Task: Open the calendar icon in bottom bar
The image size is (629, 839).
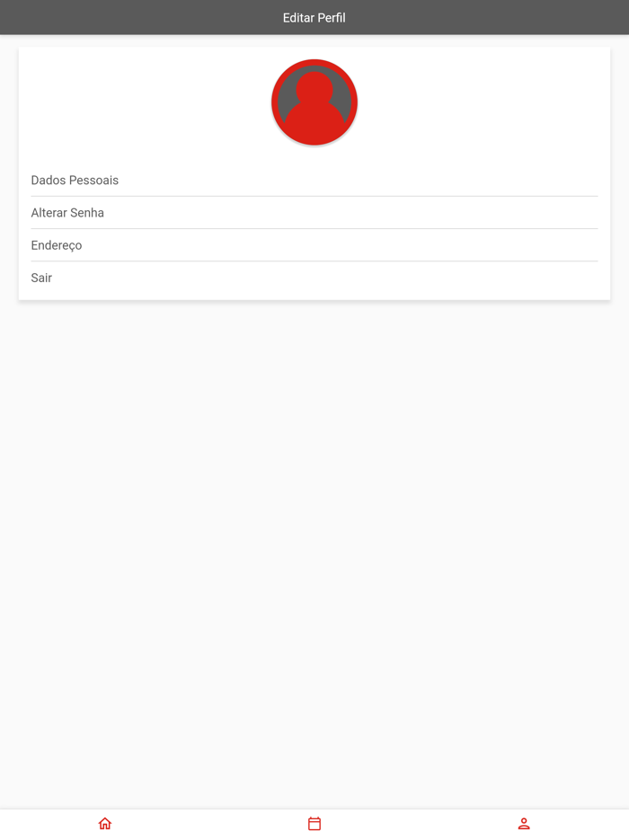Action: [314, 824]
